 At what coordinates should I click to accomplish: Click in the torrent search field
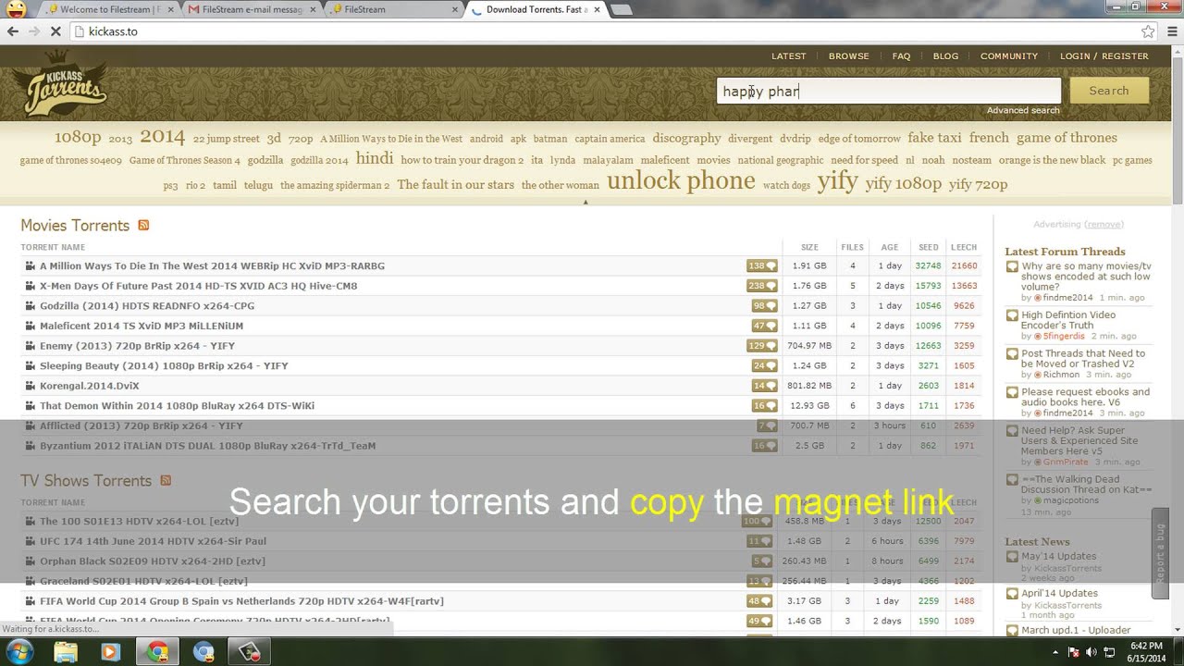tap(888, 91)
